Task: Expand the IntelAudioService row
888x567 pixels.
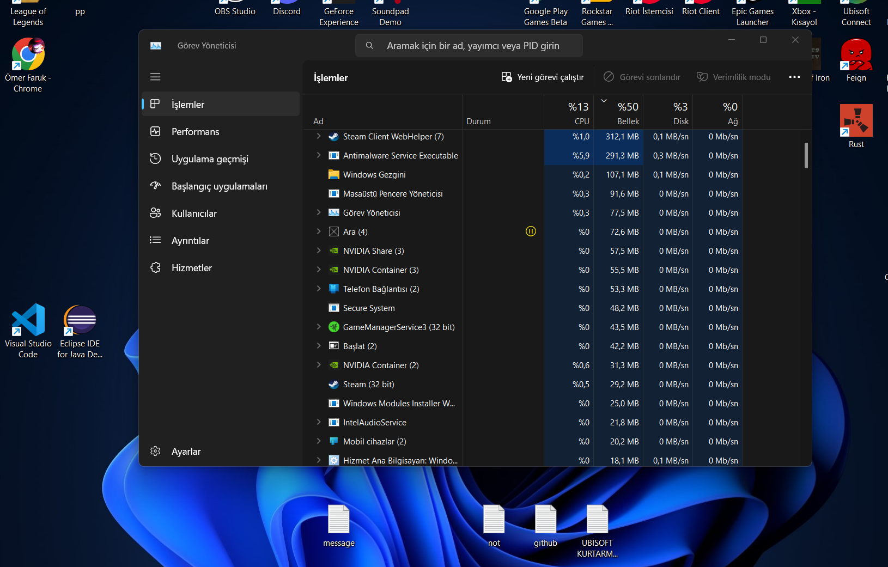Action: pos(319,422)
